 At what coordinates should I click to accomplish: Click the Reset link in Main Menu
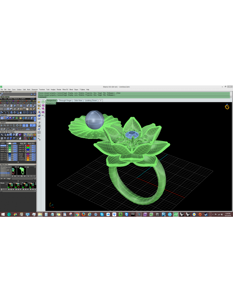click(x=32, y=99)
